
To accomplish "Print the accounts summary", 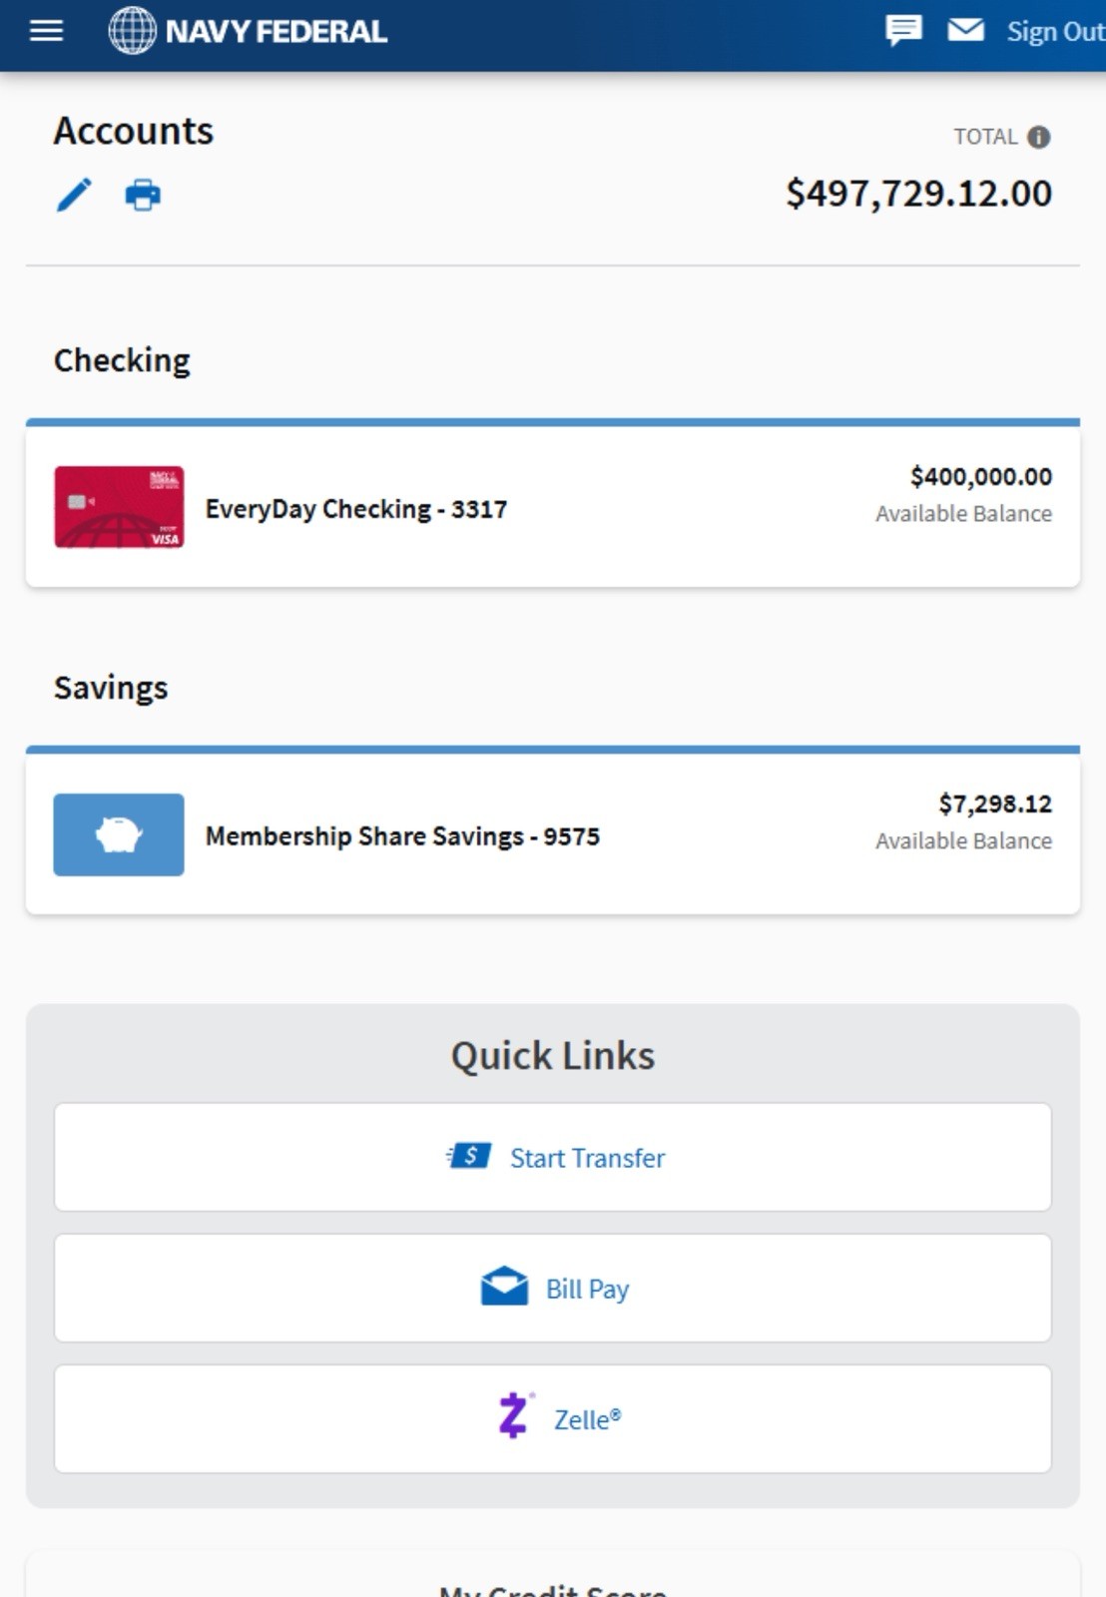I will click(x=143, y=195).
